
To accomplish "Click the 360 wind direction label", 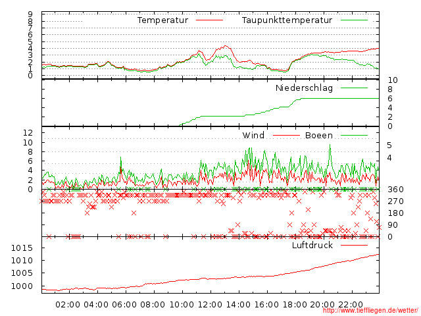I will pyautogui.click(x=395, y=190).
